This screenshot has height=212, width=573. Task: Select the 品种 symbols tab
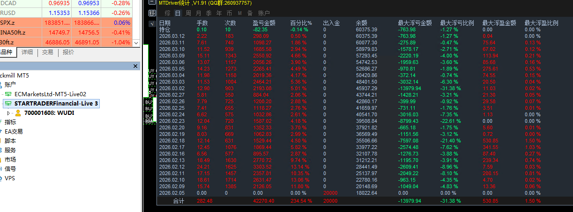tap(7, 52)
